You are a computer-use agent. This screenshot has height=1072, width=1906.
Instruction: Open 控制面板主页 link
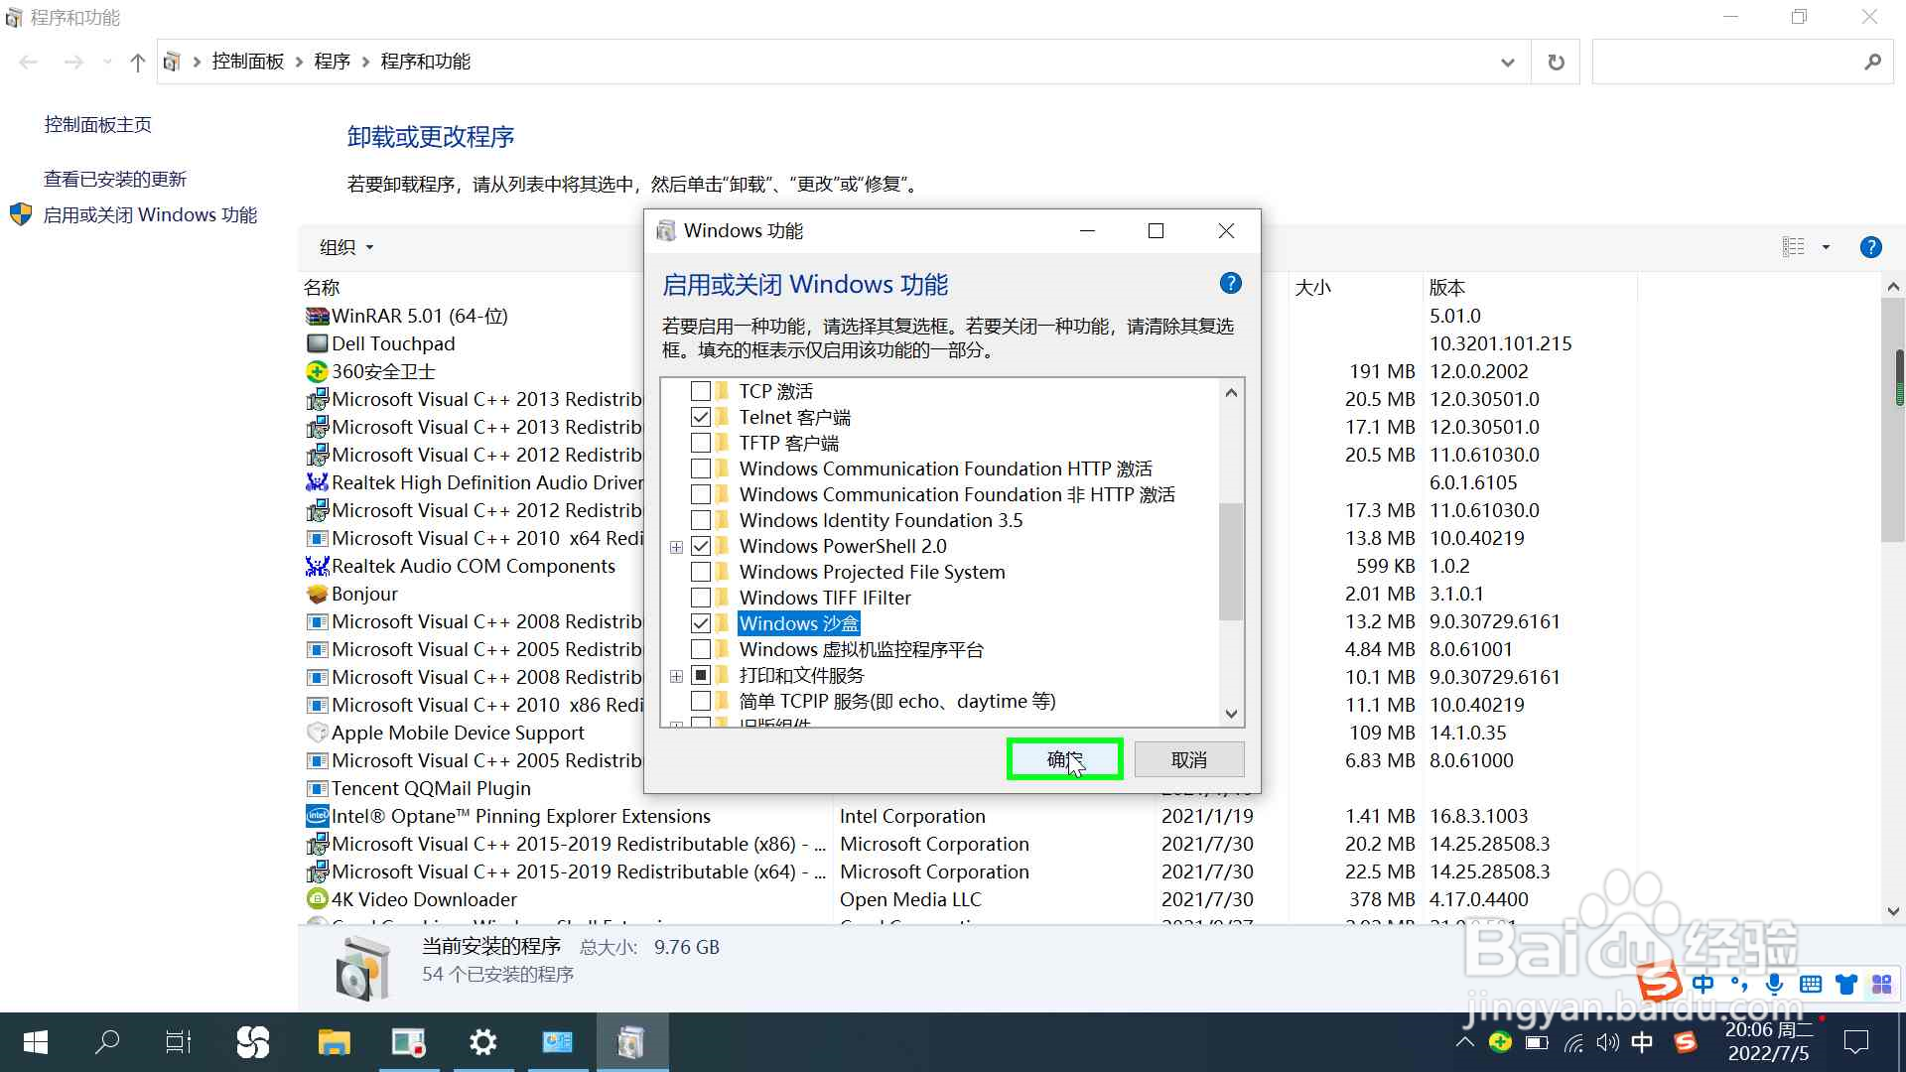[x=98, y=125]
